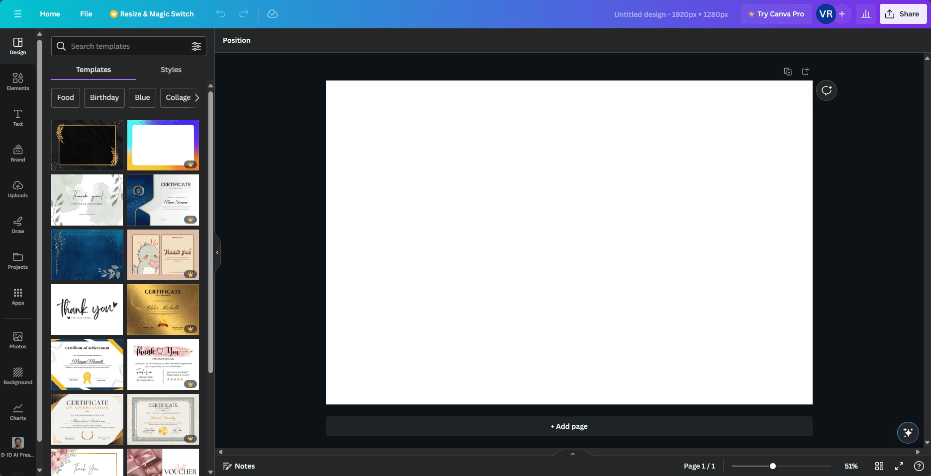Image resolution: width=931 pixels, height=476 pixels.
Task: Open the Elements panel in sidebar
Action: [18, 81]
